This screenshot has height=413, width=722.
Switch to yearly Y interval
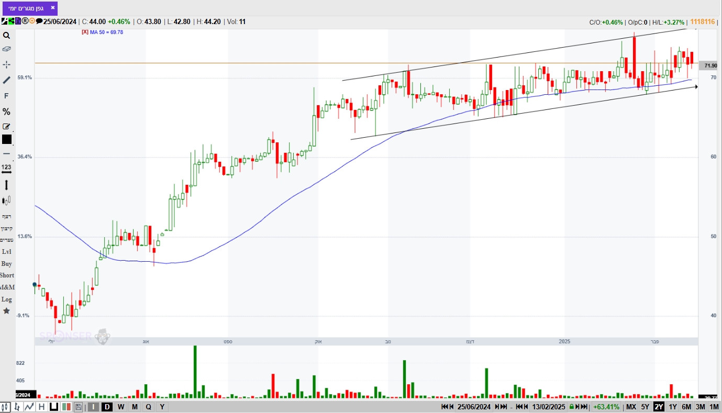click(162, 407)
